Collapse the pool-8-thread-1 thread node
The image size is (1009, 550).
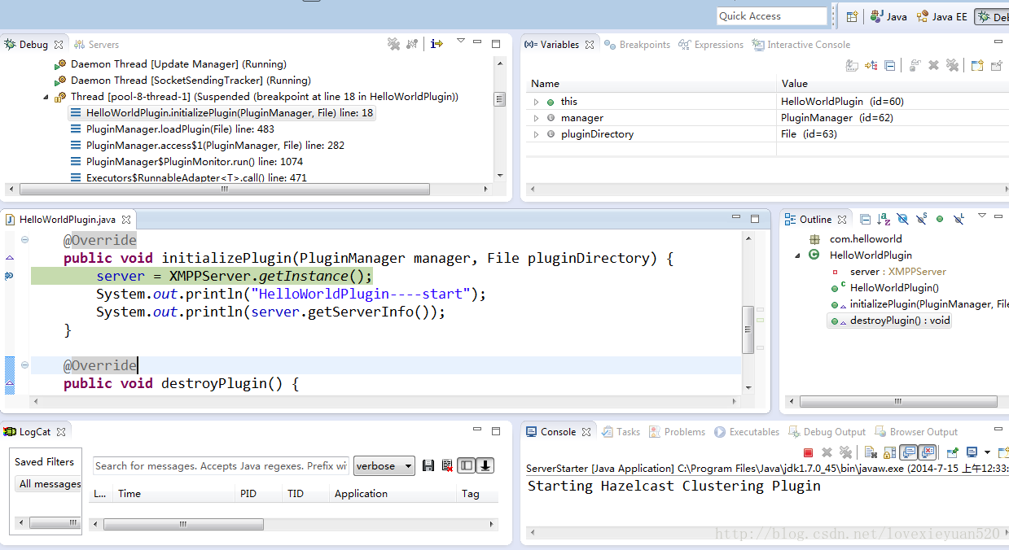tap(46, 97)
